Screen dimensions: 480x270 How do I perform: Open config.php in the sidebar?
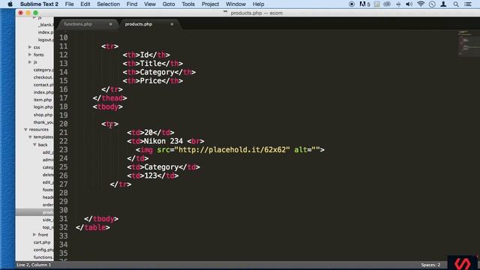(43, 250)
